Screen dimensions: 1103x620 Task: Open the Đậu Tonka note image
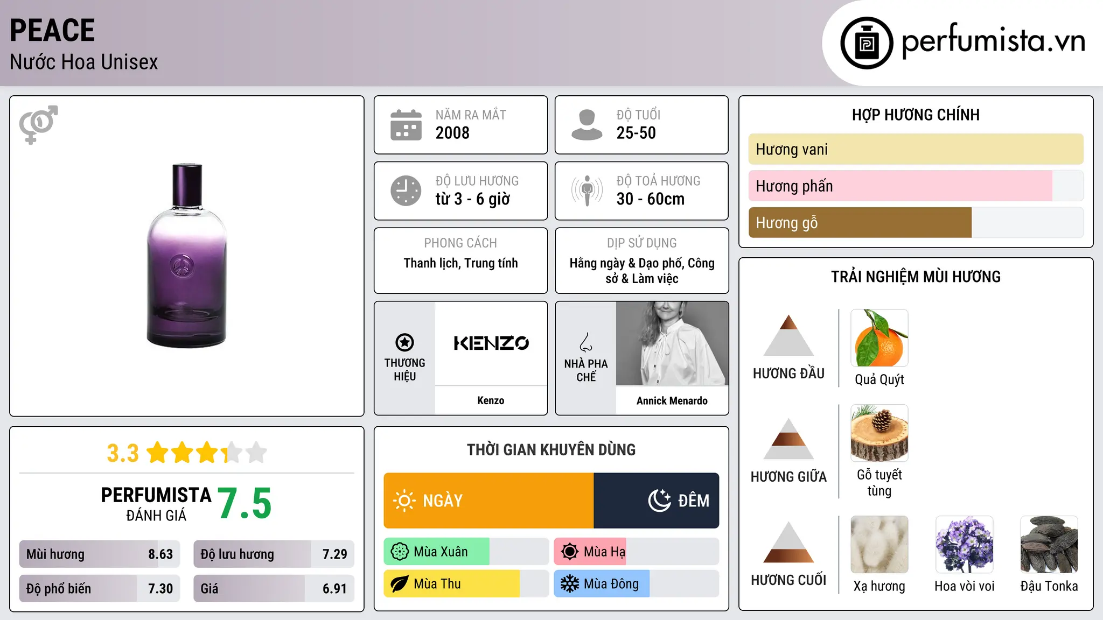[x=1049, y=545]
